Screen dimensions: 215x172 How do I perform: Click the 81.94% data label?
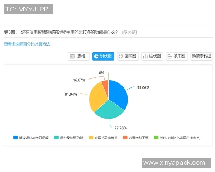tap(71, 94)
